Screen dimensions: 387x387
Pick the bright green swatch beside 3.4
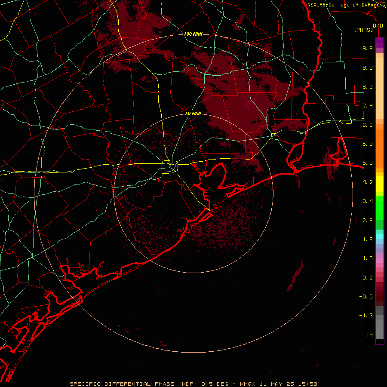[380, 207]
